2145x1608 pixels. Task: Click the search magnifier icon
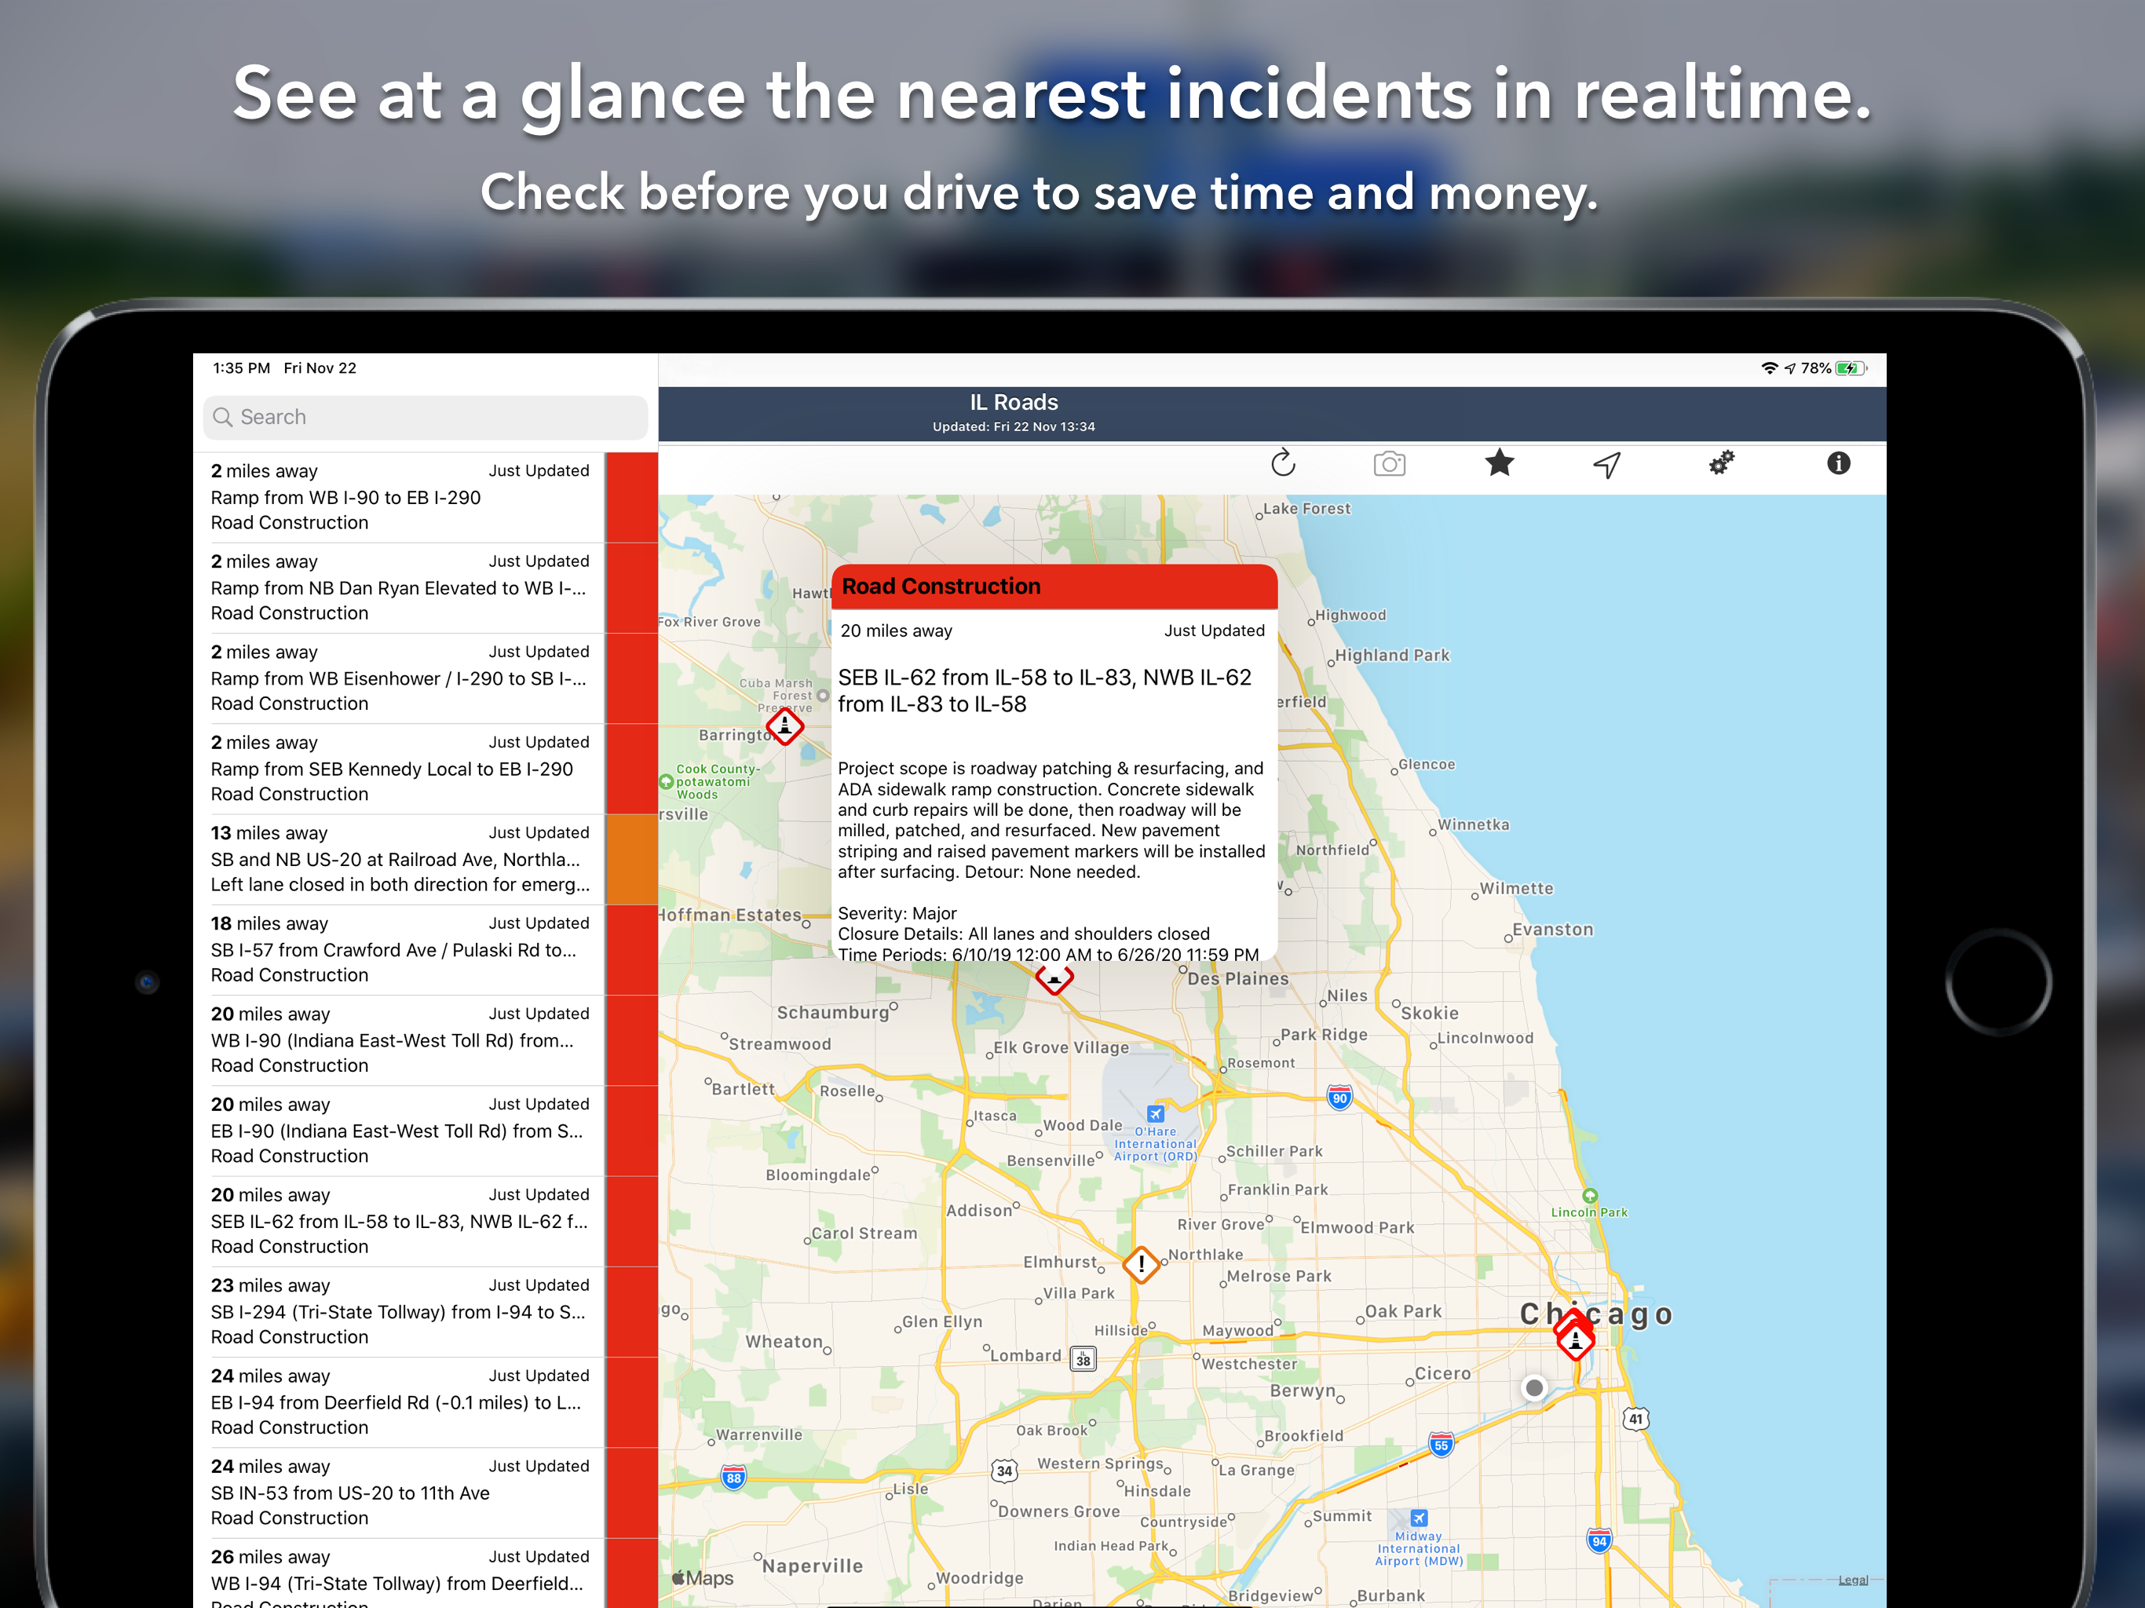[x=223, y=417]
